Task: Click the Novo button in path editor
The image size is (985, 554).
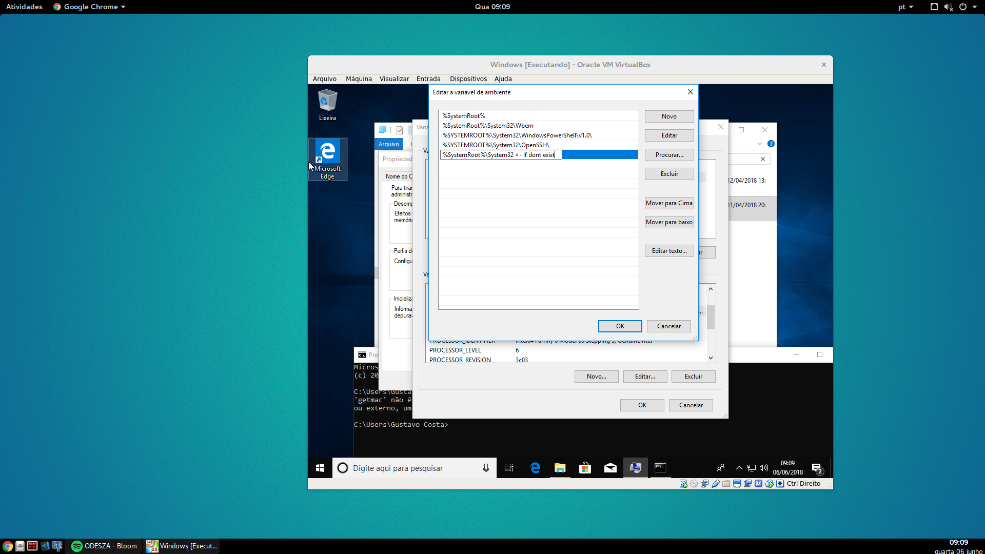Action: tap(669, 116)
